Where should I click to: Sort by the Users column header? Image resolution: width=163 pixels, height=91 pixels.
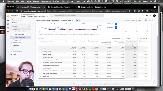coord(74,41)
